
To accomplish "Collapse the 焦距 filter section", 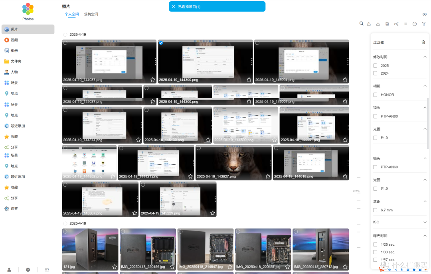I will tap(425, 201).
